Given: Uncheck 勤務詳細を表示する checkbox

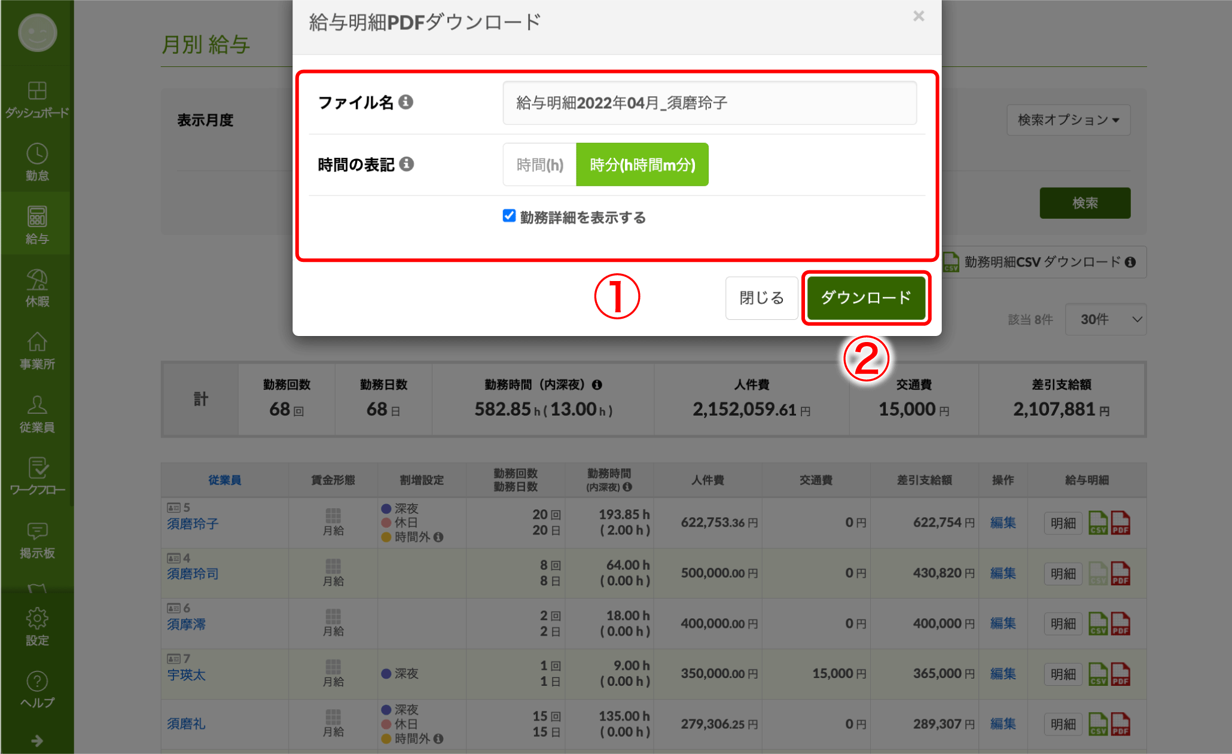Looking at the screenshot, I should 509,216.
